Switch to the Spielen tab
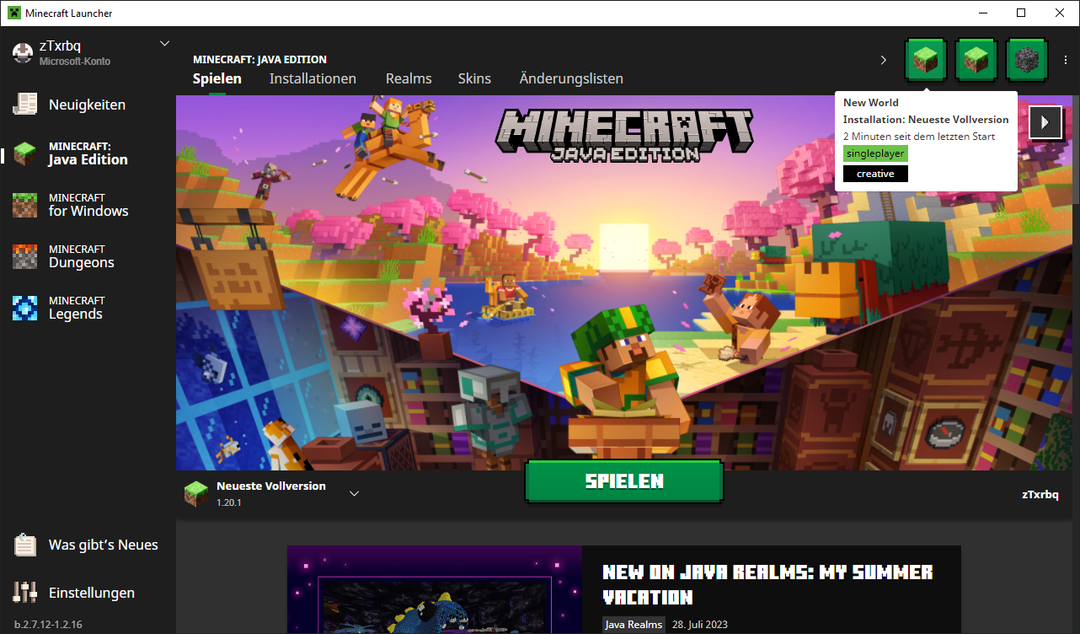This screenshot has width=1080, height=634. point(217,78)
